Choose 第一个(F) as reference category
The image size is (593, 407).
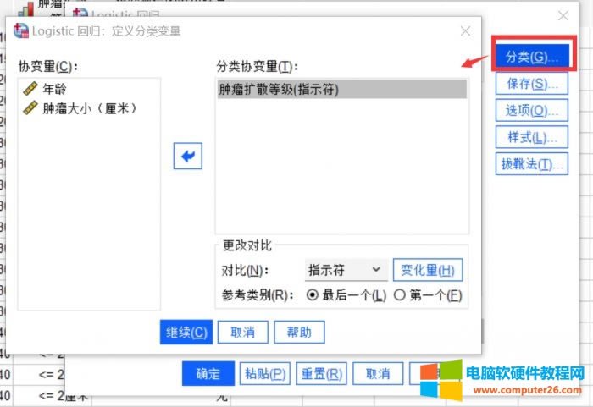point(400,294)
